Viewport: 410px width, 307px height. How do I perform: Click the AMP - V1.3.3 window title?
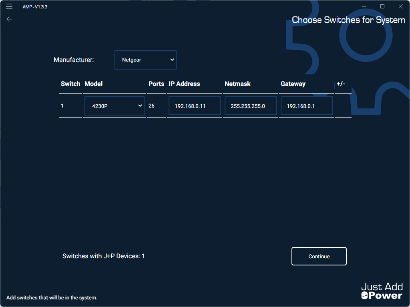coord(35,7)
